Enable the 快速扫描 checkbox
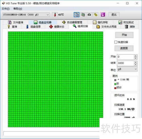This screenshot has height=139, width=142. (116, 42)
